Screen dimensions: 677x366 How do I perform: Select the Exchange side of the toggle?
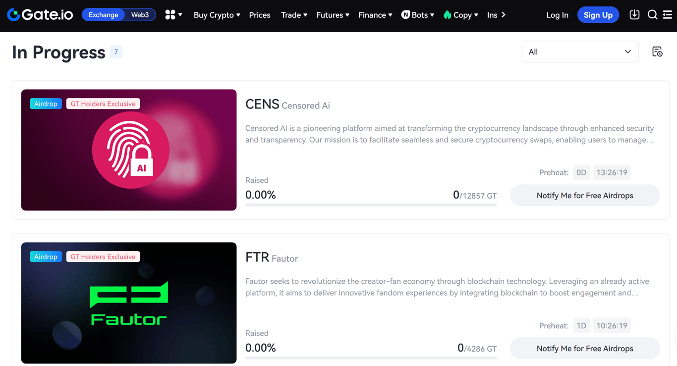coord(103,15)
